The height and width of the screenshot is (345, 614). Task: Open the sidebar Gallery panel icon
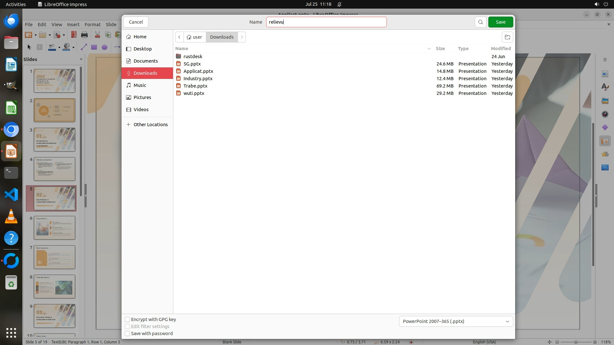[x=605, y=101]
